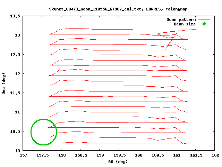Click the y-axis tick label 10
The width and height of the screenshot is (222, 167).
[x=17, y=151]
